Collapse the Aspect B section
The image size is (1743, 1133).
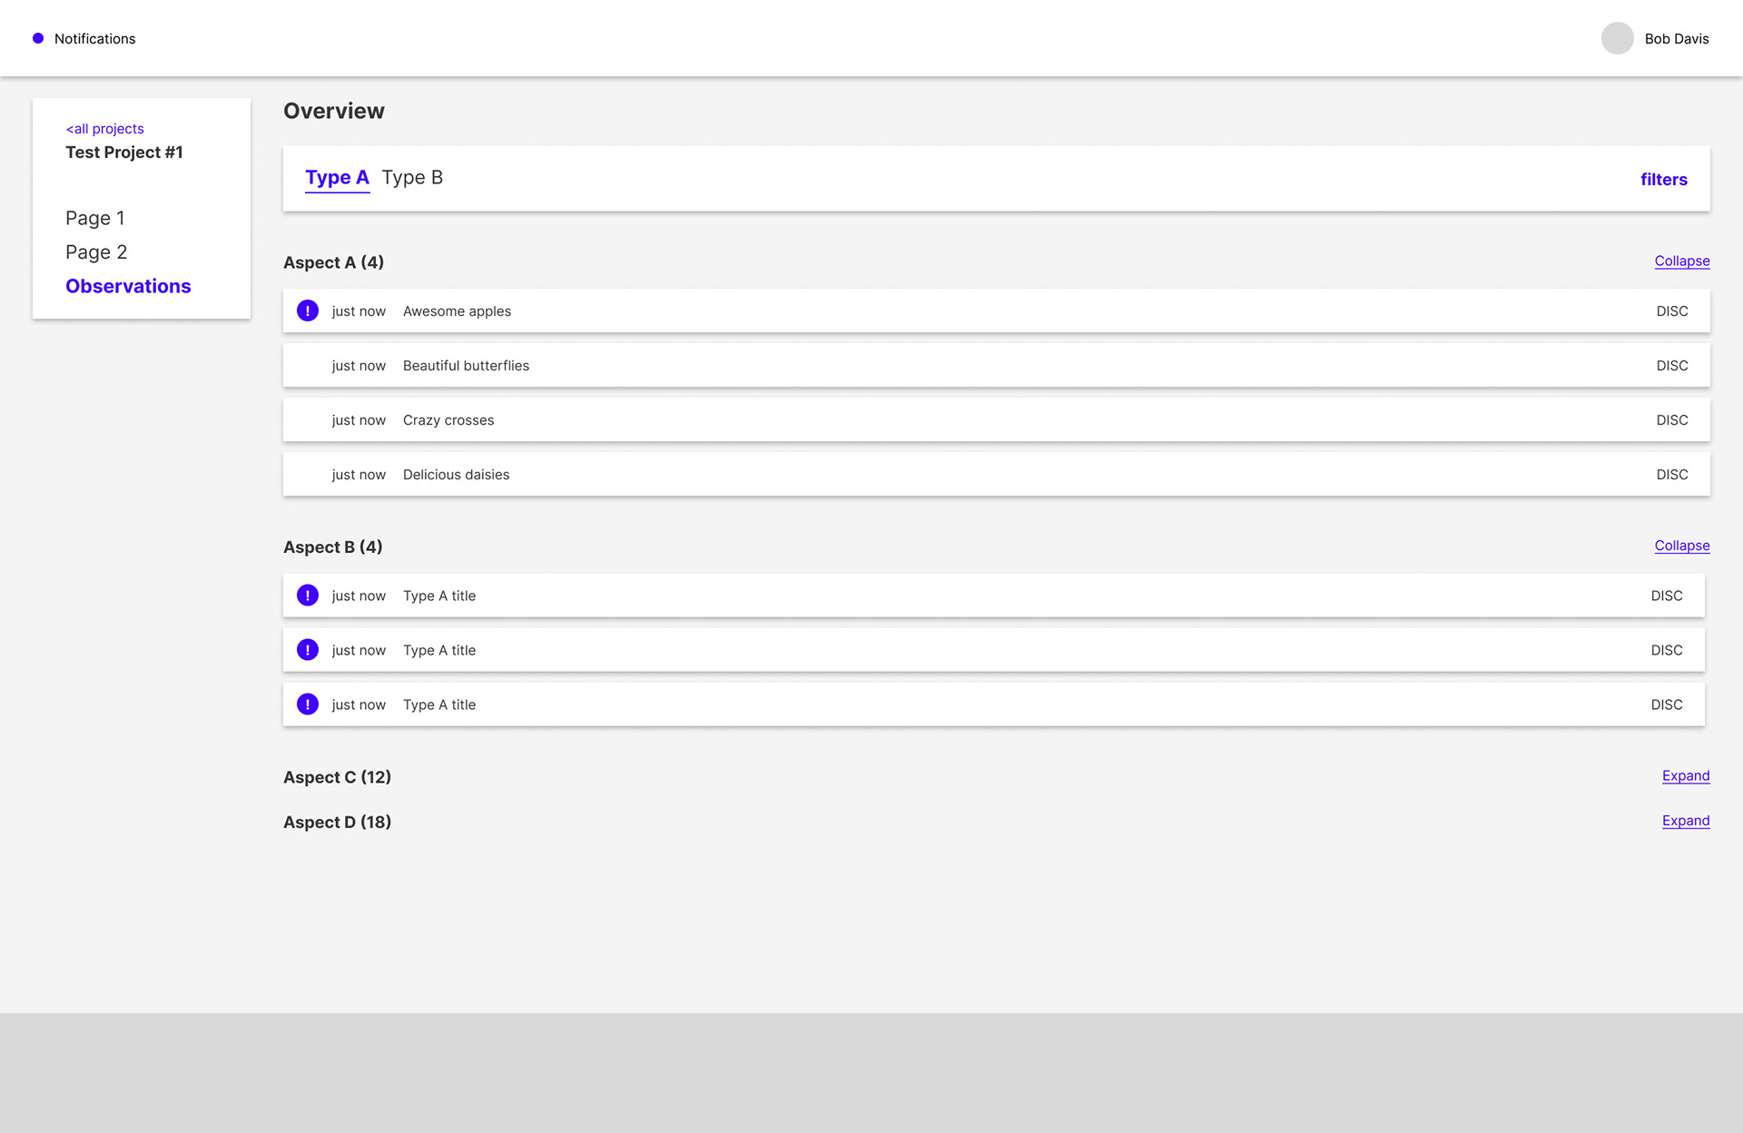(x=1682, y=546)
